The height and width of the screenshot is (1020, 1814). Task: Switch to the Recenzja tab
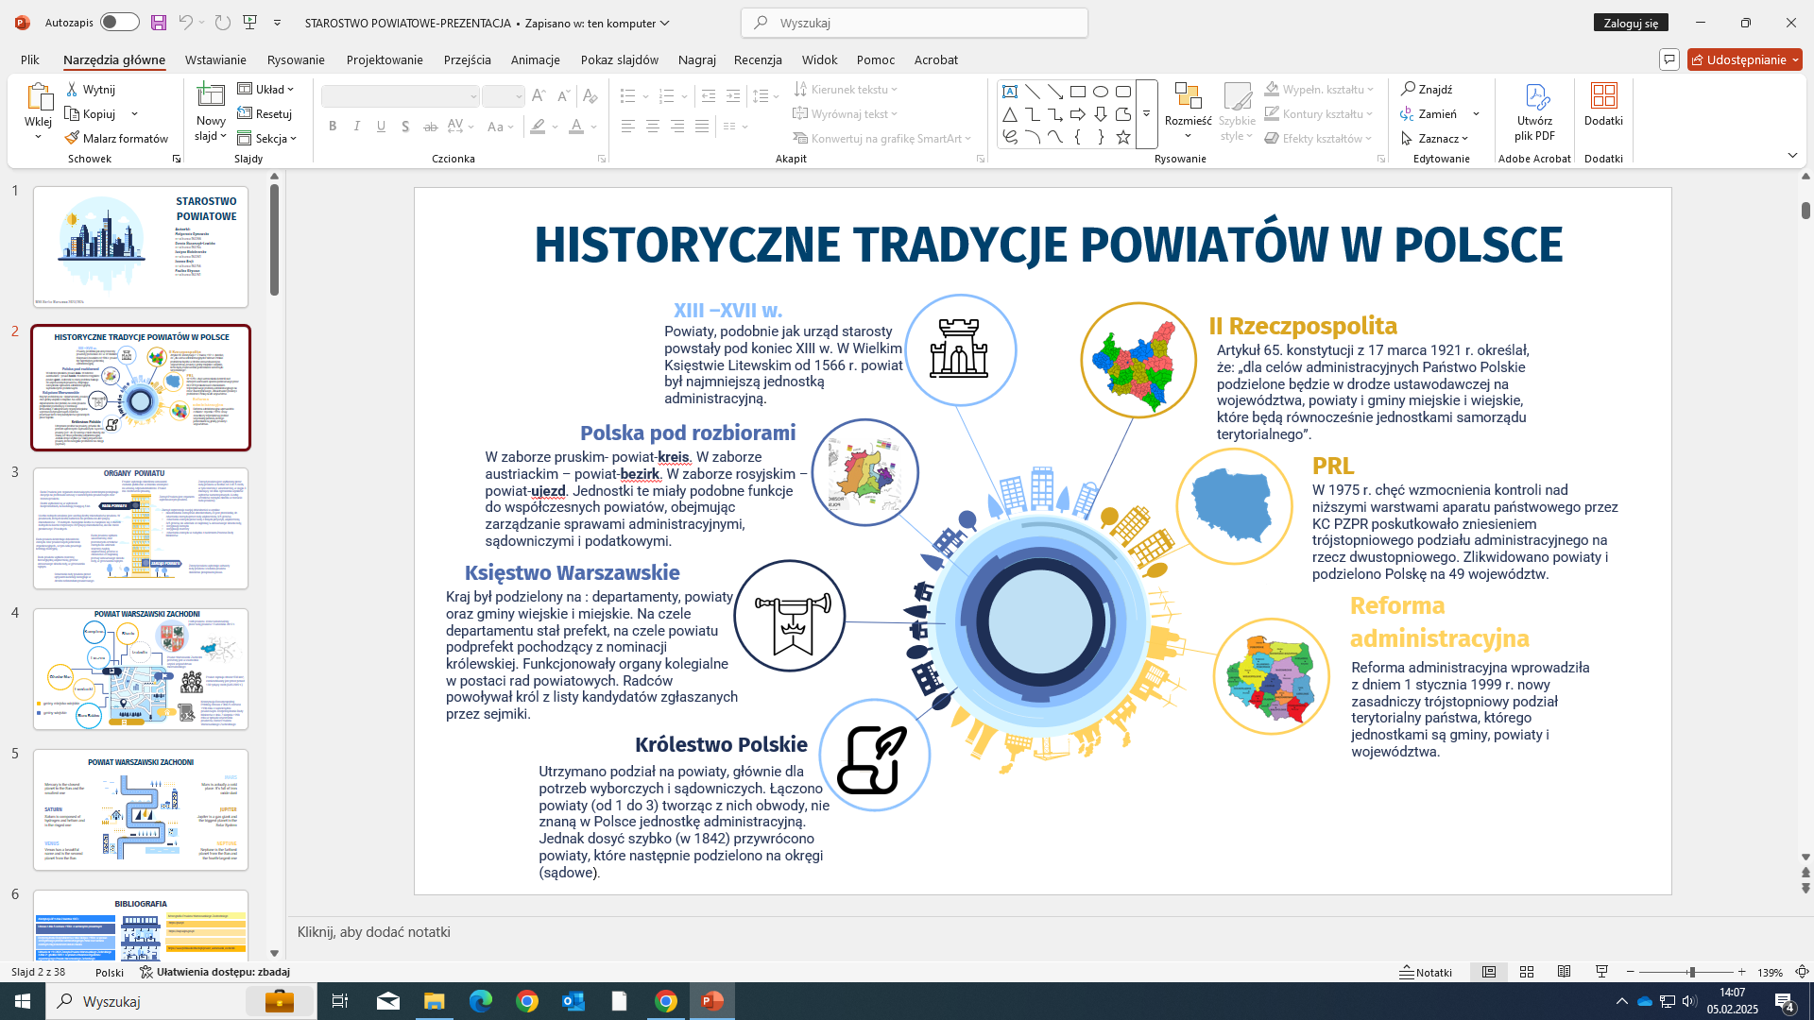tap(758, 59)
